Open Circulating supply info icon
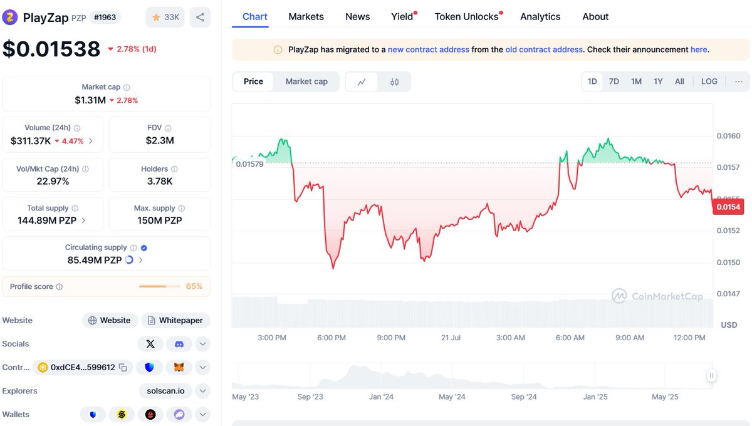The height and width of the screenshot is (426, 752). [133, 248]
